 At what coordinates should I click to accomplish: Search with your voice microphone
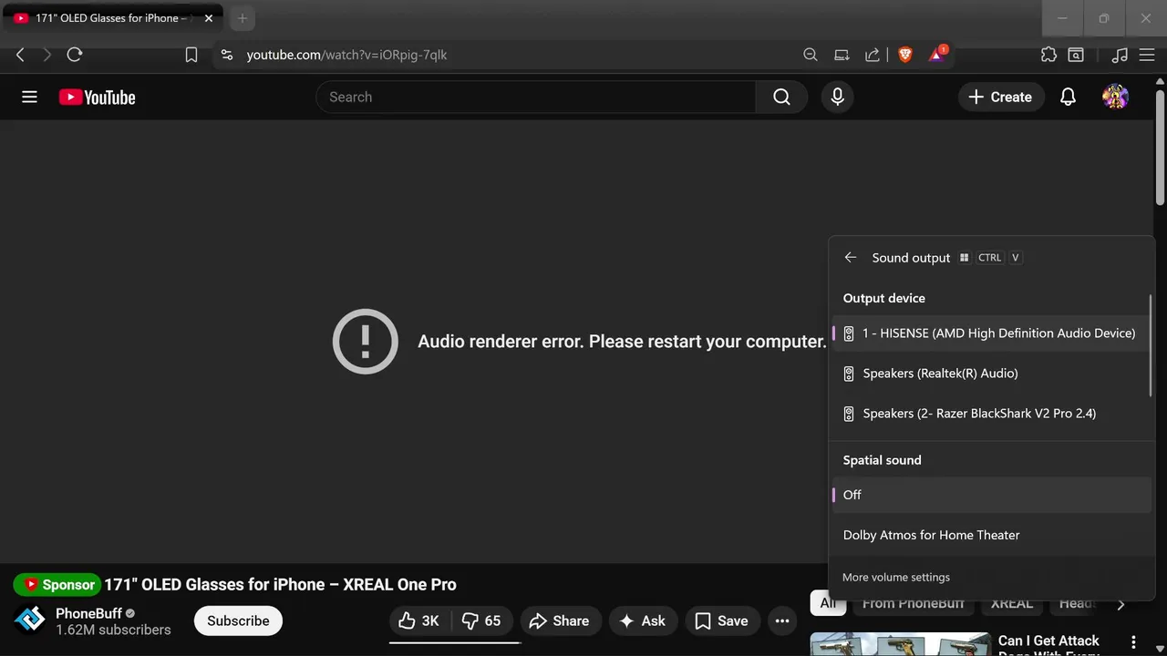click(x=837, y=97)
